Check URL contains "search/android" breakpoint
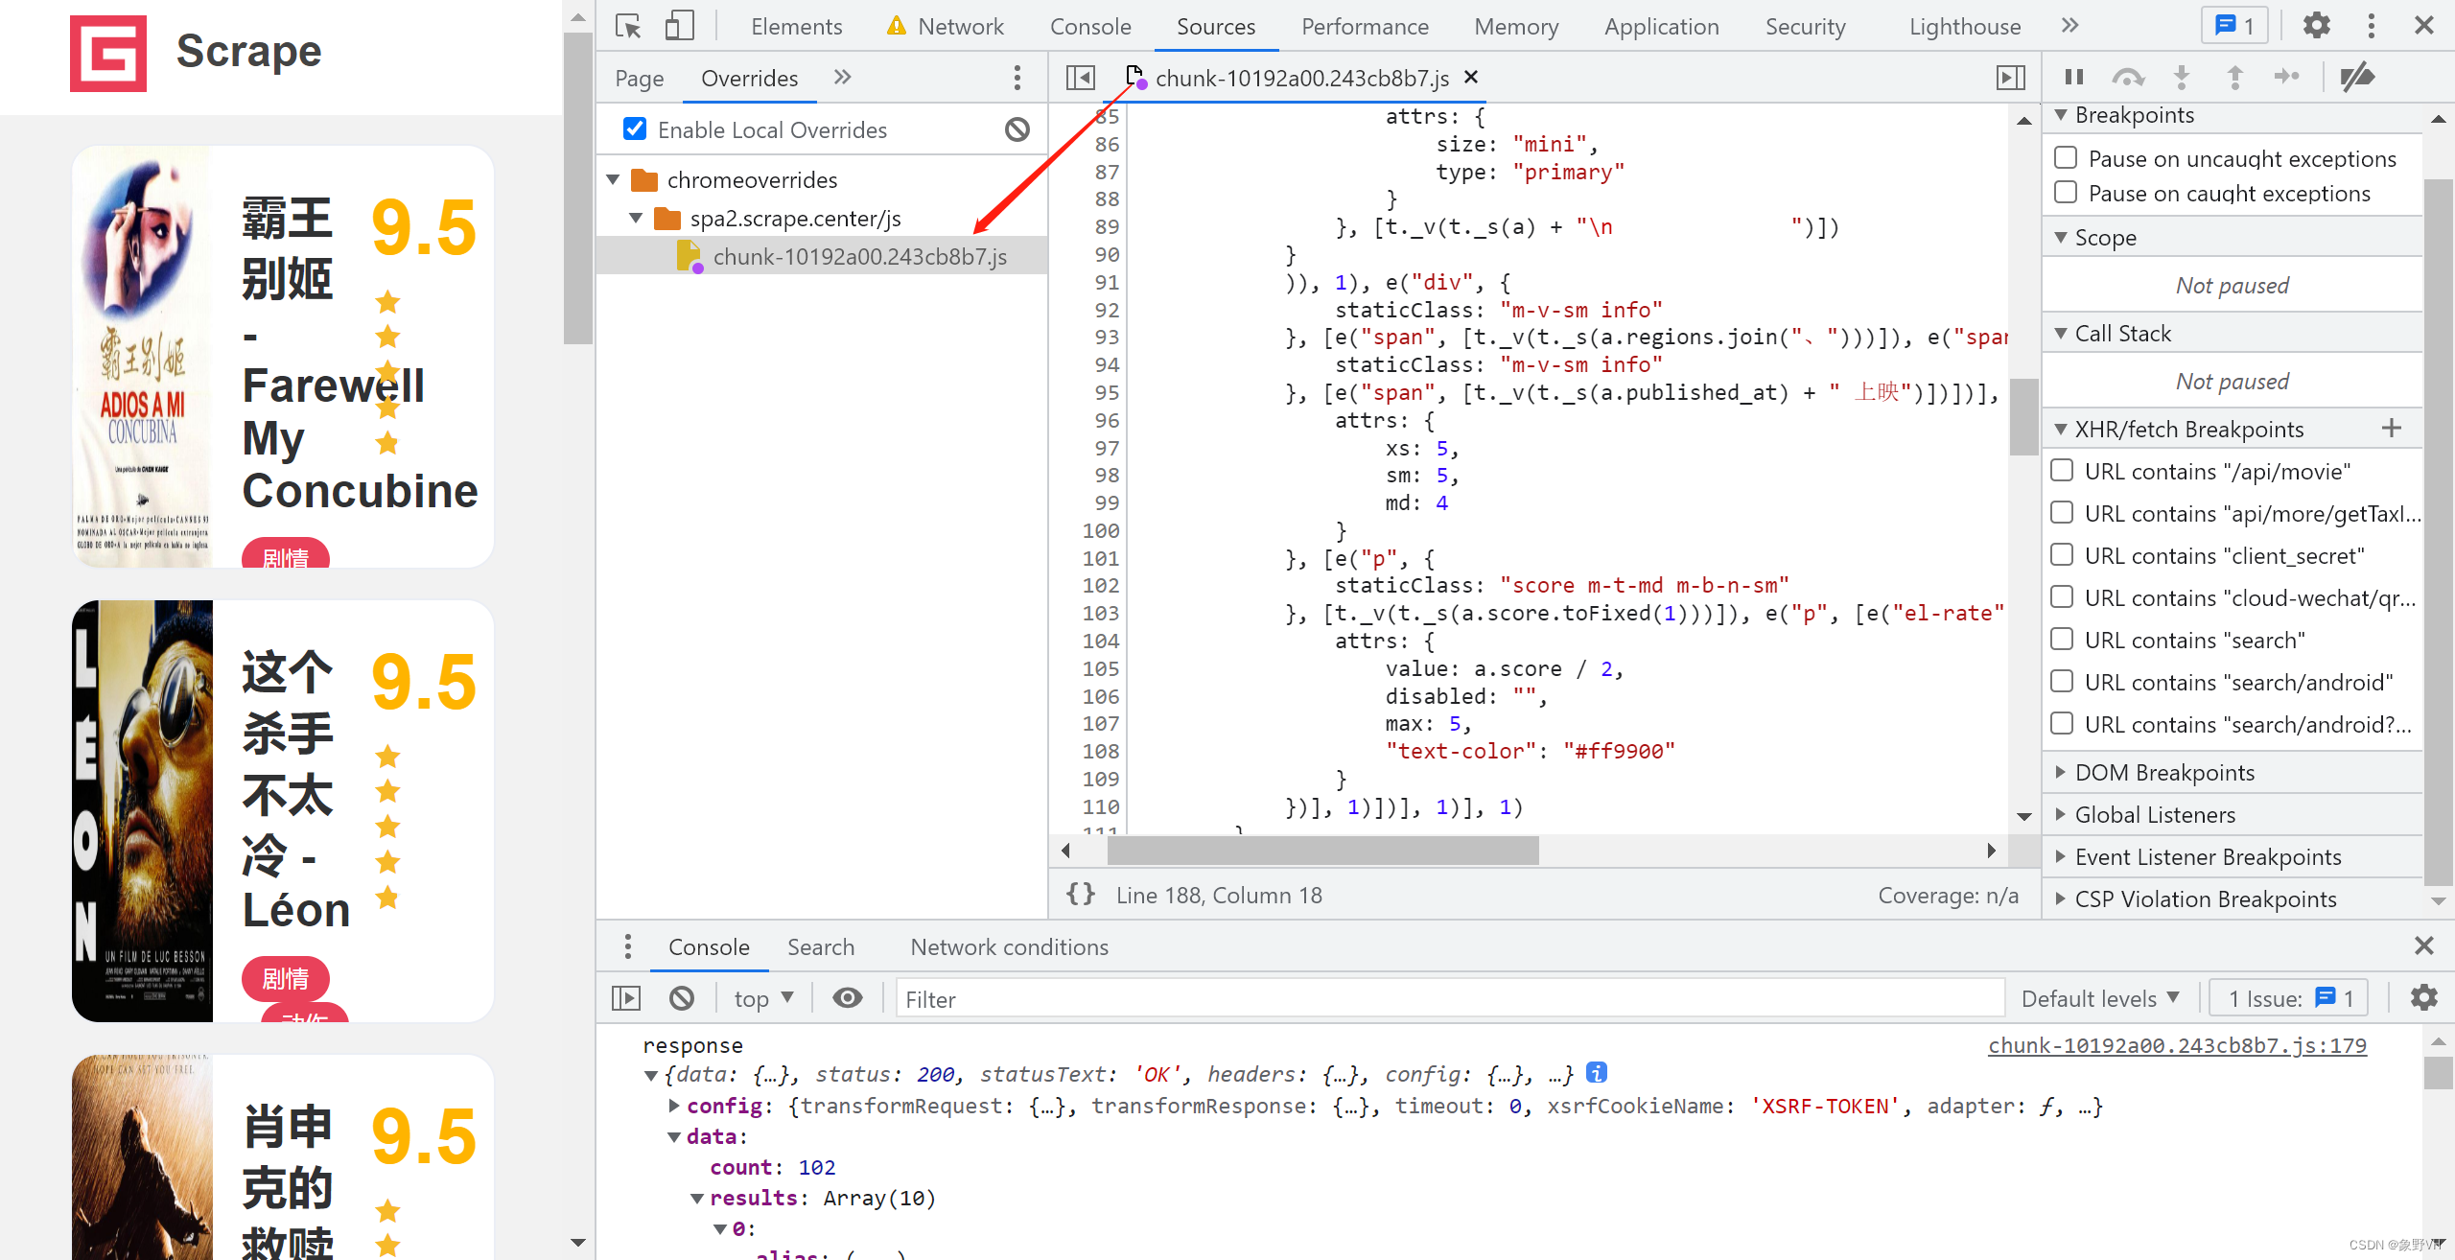2455x1260 pixels. pos(2062,682)
